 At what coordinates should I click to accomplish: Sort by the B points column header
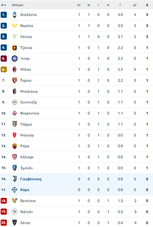point(147,5)
